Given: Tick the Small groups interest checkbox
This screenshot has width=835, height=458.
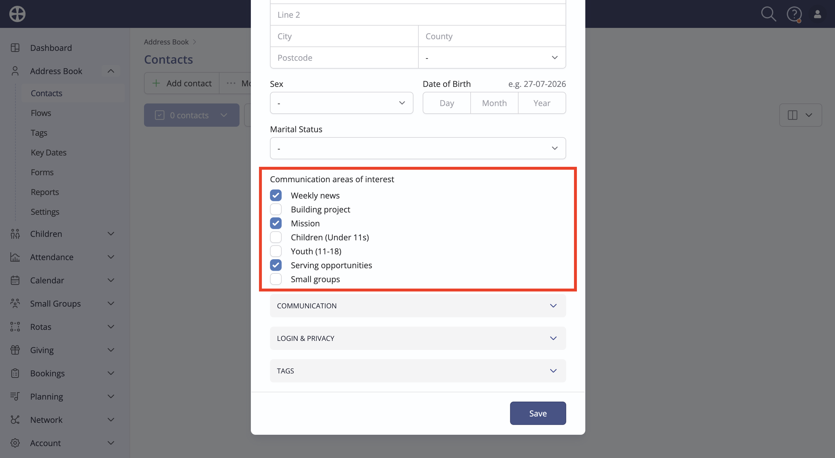Looking at the screenshot, I should [276, 279].
